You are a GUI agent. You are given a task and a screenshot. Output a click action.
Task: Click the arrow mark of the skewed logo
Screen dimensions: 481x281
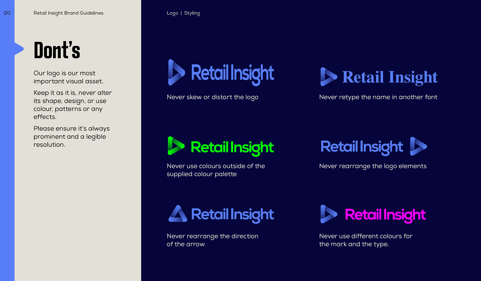176,73
